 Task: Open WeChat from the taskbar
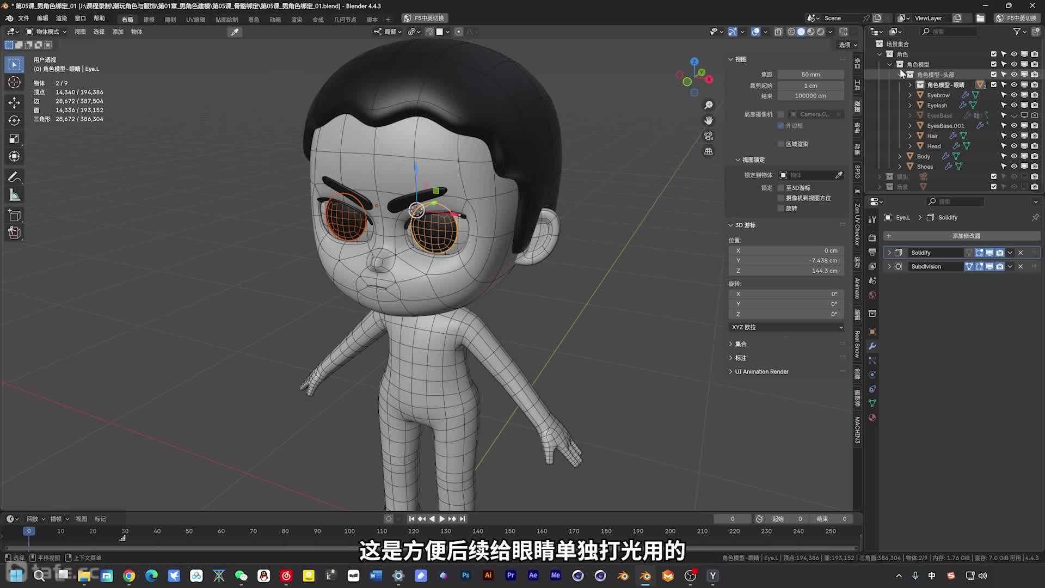click(241, 575)
